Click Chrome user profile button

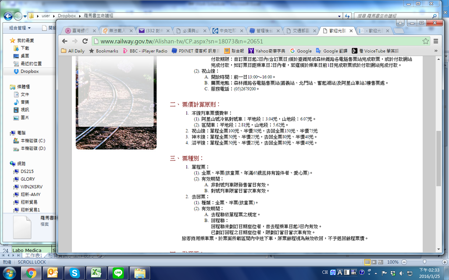(x=400, y=23)
